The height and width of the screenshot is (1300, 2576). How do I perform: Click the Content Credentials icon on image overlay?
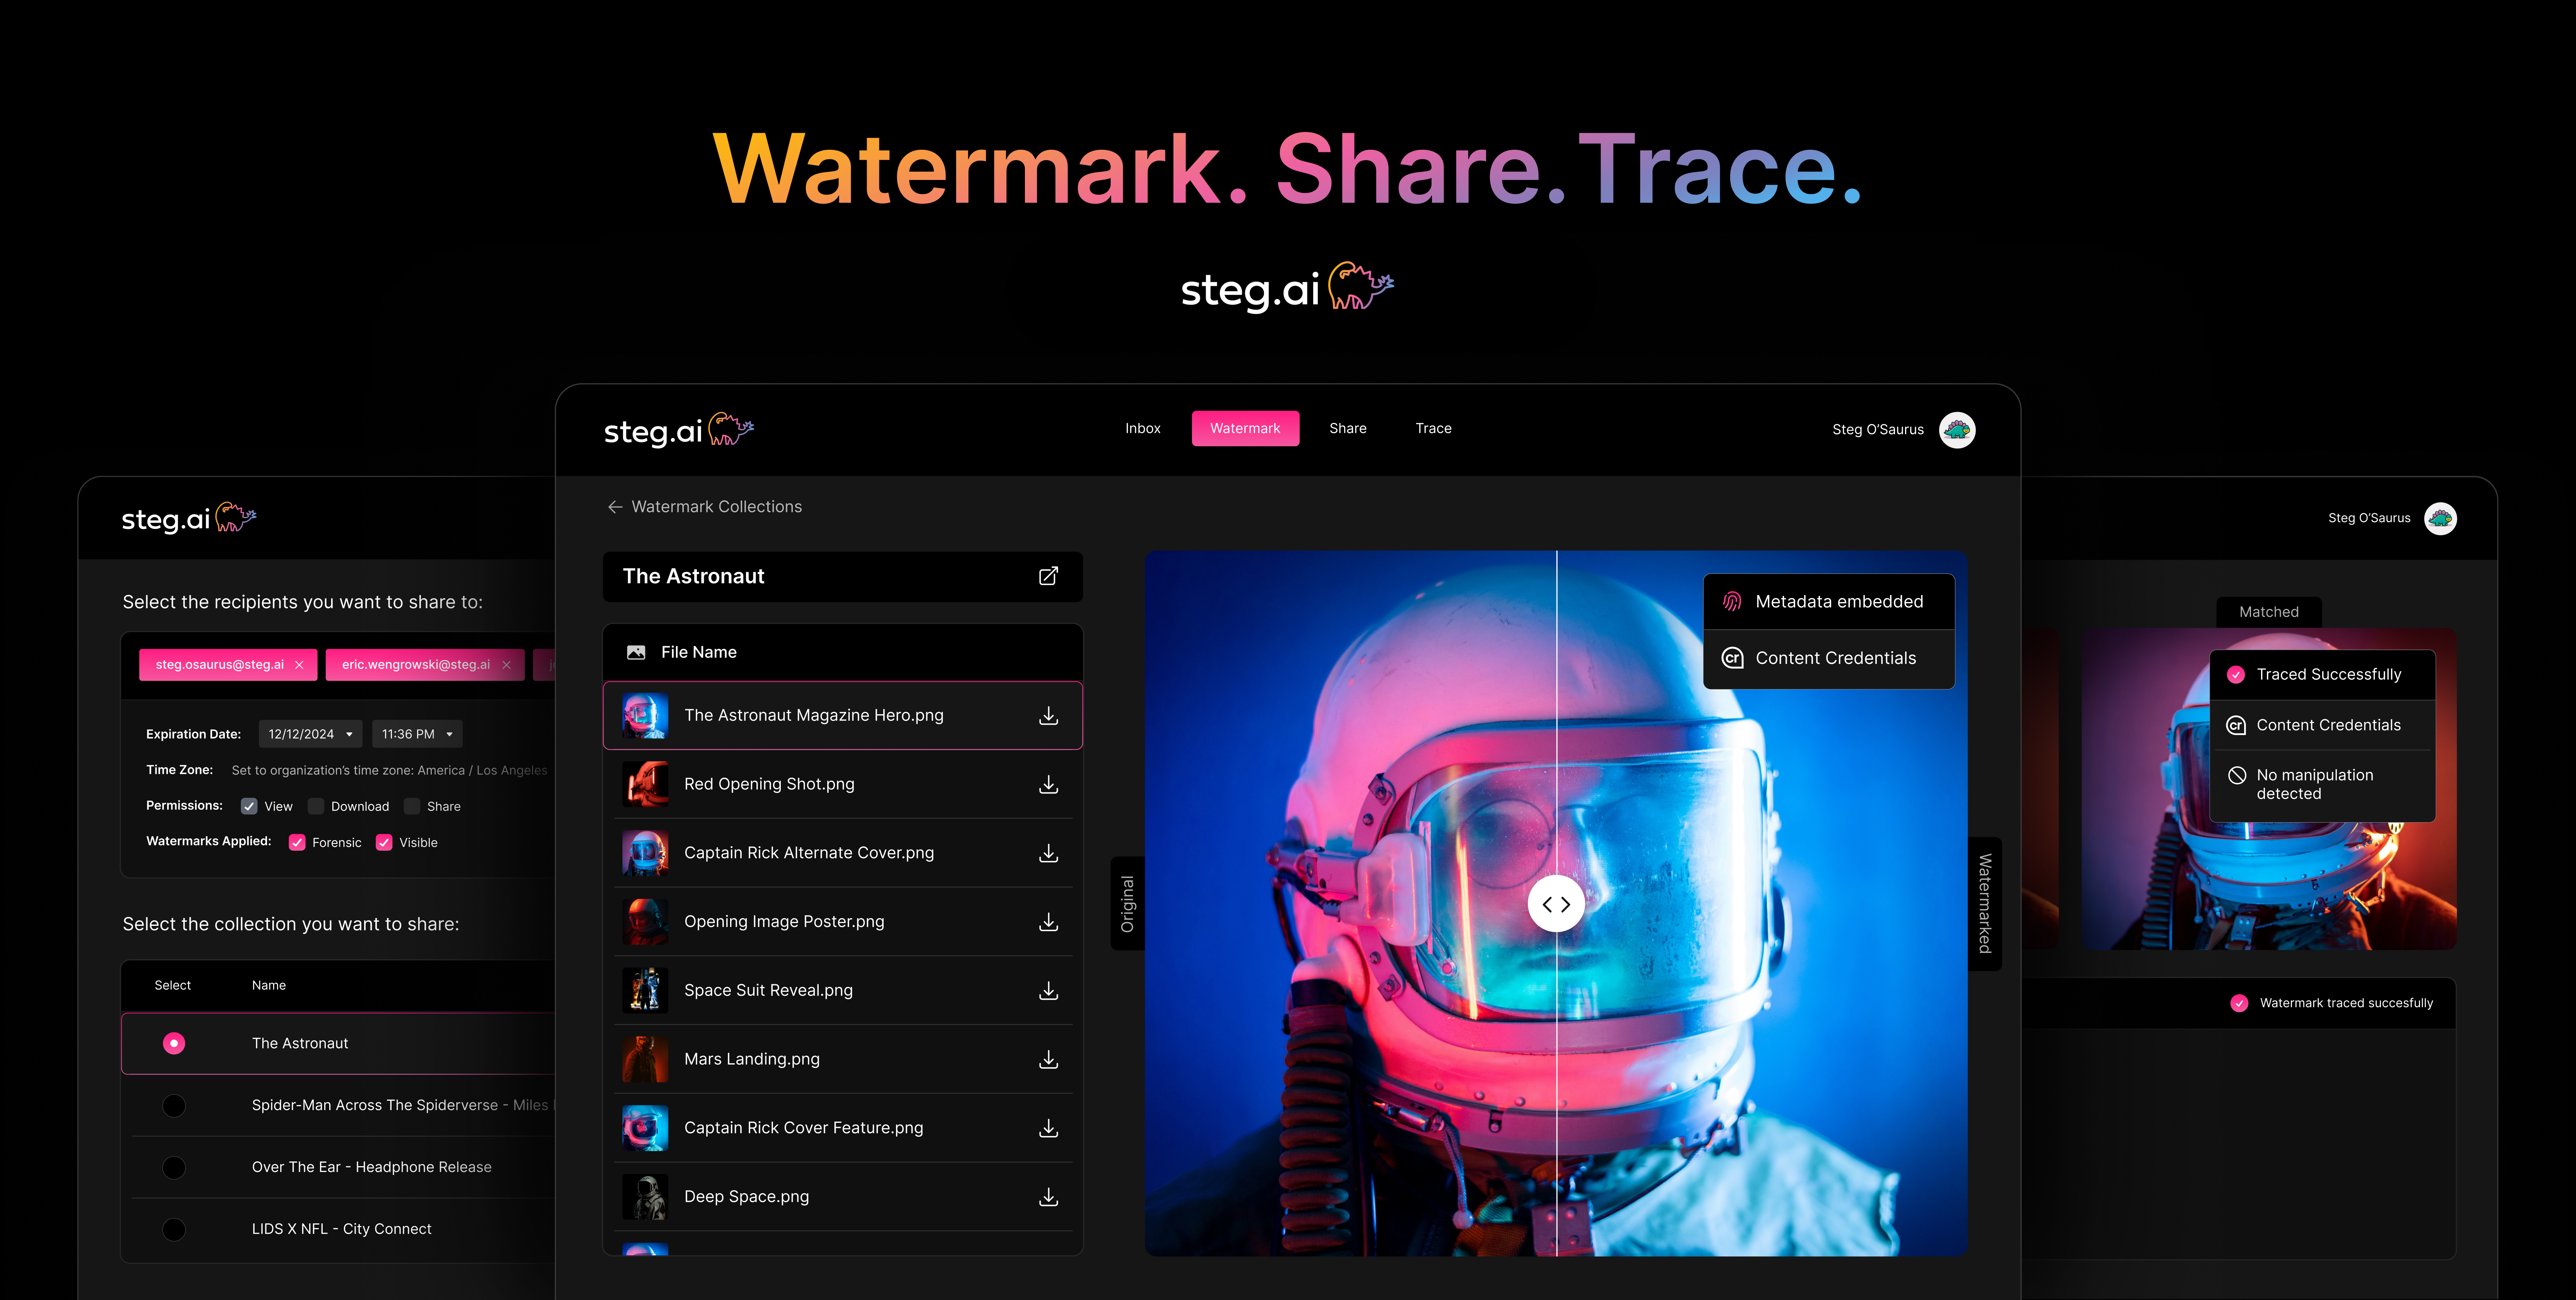(1732, 658)
